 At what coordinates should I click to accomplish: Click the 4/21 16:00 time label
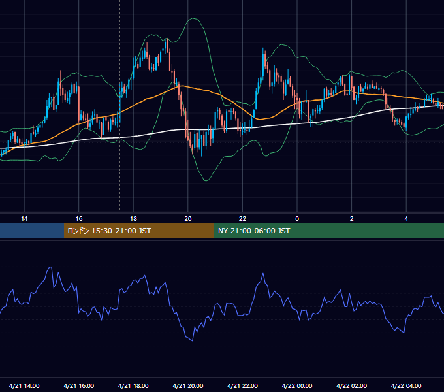pyautogui.click(x=79, y=385)
